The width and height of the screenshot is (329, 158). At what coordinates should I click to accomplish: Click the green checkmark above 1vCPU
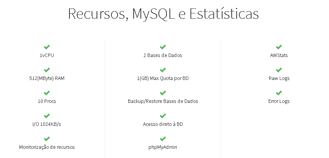point(47,47)
